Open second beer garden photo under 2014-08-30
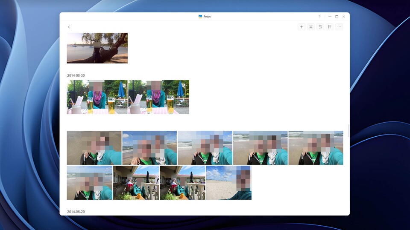Viewport: 410px width, 230px height. (158, 97)
